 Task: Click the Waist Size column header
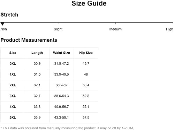click(61, 53)
